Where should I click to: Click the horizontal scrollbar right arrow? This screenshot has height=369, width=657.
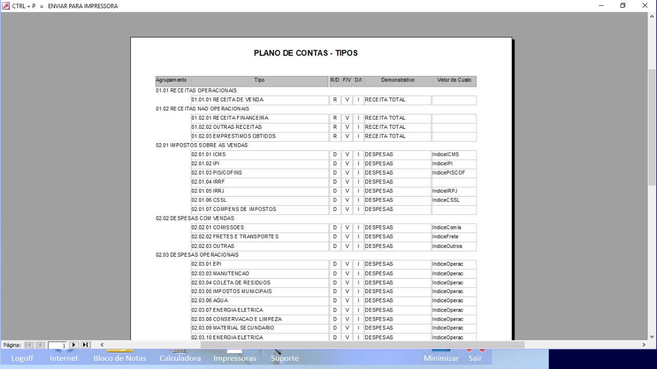tap(644, 345)
